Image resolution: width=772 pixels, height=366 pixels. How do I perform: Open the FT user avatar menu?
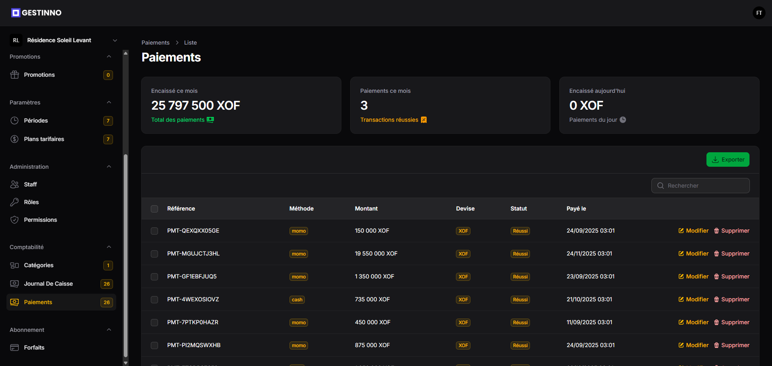pyautogui.click(x=759, y=13)
